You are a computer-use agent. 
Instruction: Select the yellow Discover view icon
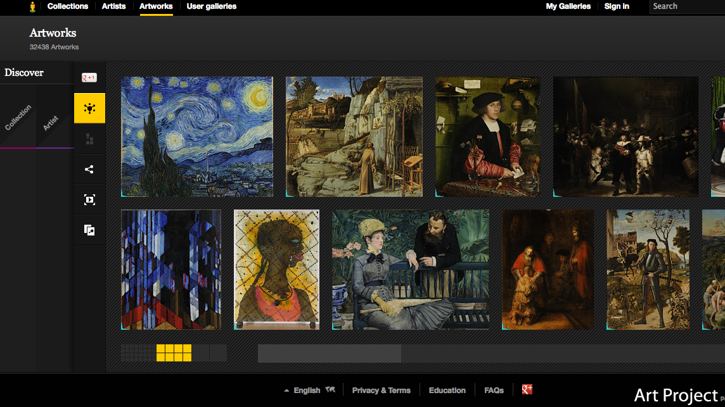90,108
